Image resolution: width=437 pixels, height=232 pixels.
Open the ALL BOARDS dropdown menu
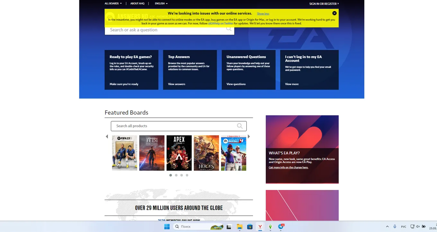pos(113,4)
